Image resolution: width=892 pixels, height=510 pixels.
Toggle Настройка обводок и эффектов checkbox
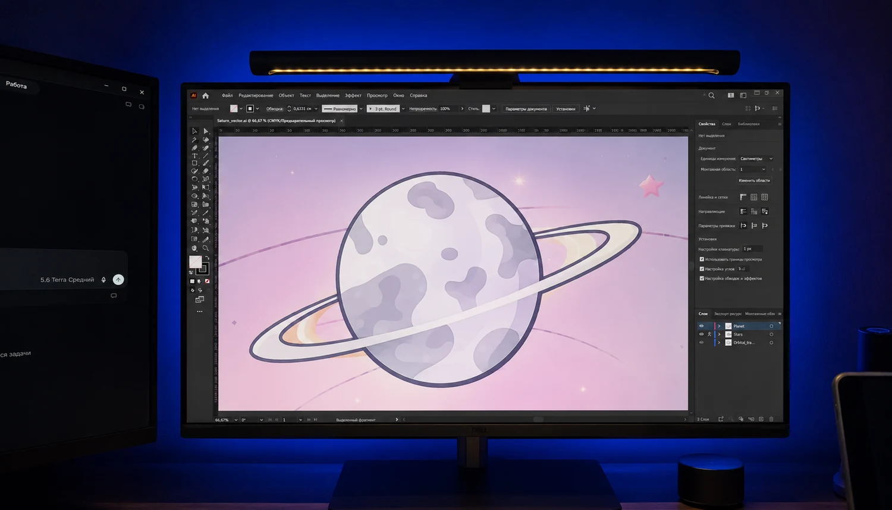(x=702, y=279)
